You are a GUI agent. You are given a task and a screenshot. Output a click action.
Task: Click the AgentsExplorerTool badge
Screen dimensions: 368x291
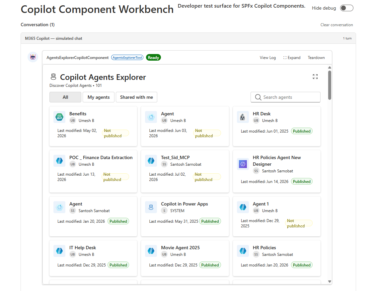(127, 57)
